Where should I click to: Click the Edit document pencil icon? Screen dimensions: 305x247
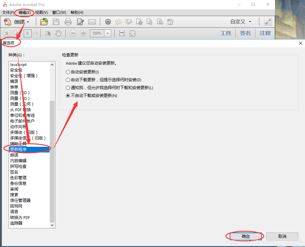[x=80, y=22]
